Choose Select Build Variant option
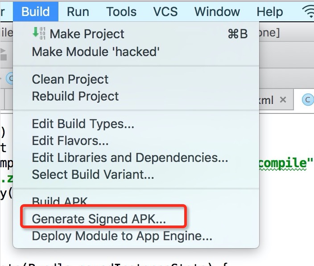This screenshot has height=266, width=314. tap(93, 174)
